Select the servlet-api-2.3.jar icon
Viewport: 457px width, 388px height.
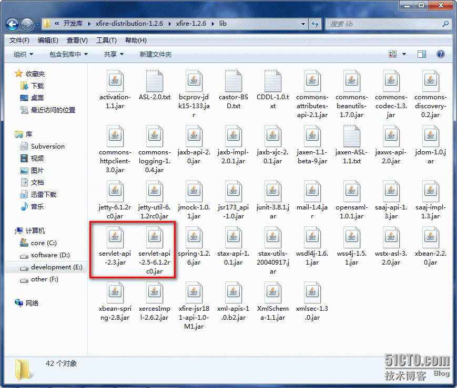(115, 237)
